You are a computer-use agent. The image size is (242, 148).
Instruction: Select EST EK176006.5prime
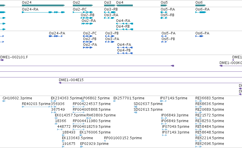[81, 135]
